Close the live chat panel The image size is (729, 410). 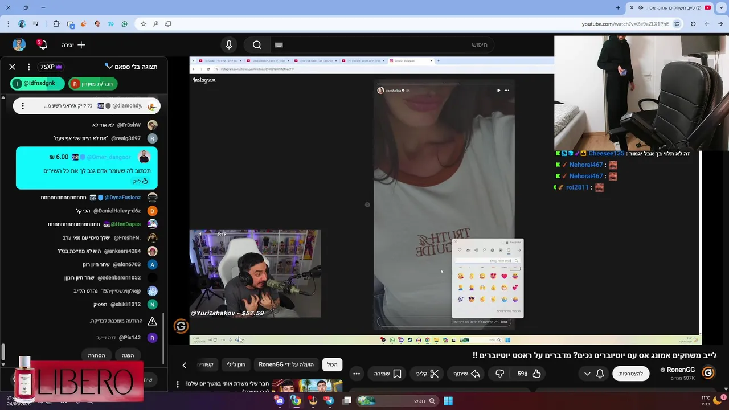tap(12, 67)
